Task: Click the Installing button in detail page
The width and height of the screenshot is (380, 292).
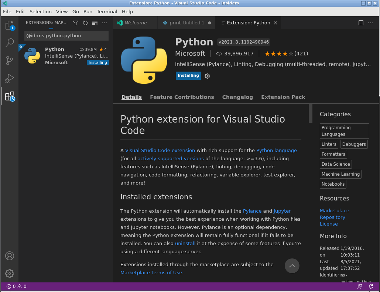Action: click(188, 76)
